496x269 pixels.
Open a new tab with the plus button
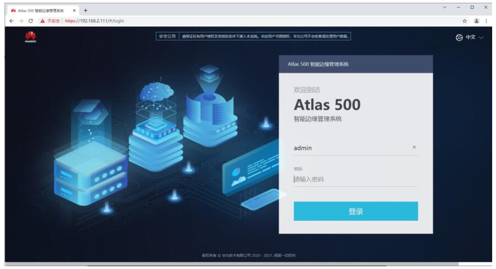85,10
